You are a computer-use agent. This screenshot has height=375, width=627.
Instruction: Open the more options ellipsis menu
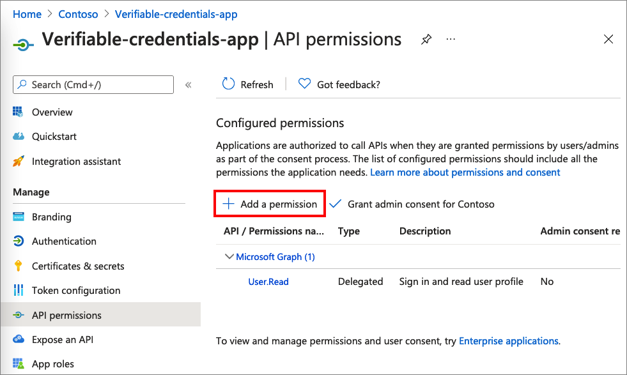[x=450, y=40]
